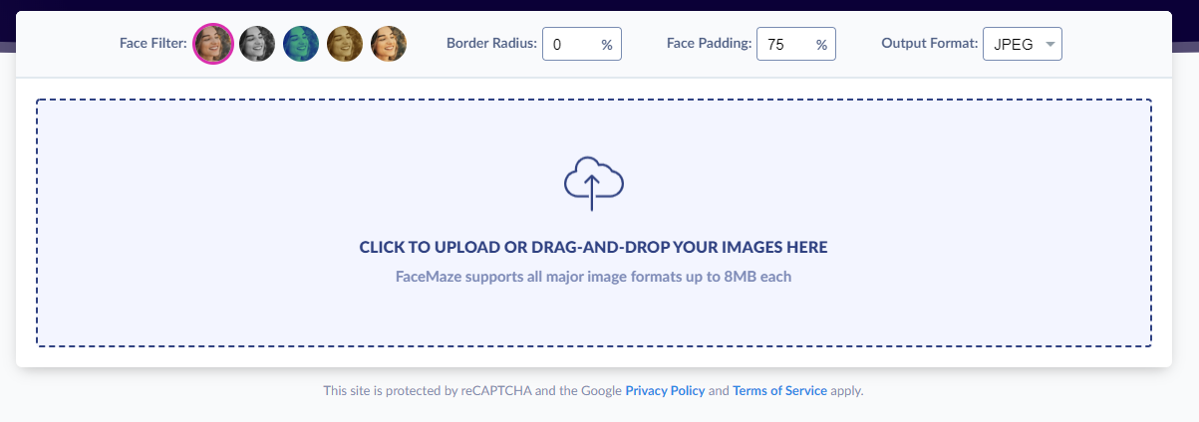The image size is (1199, 422).
Task: Select the fifth warm-tone face filter
Action: [389, 44]
